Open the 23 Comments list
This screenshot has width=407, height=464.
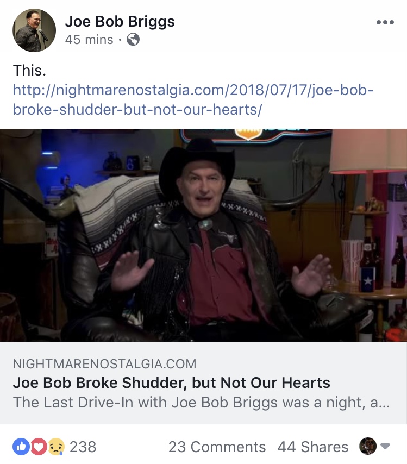coord(217,447)
